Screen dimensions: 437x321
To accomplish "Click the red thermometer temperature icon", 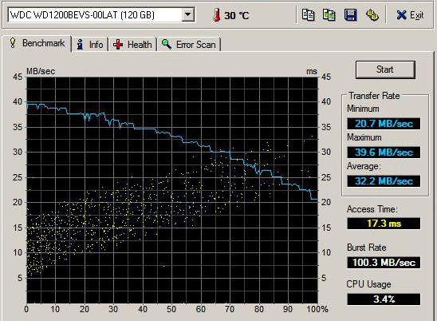I will pos(217,15).
